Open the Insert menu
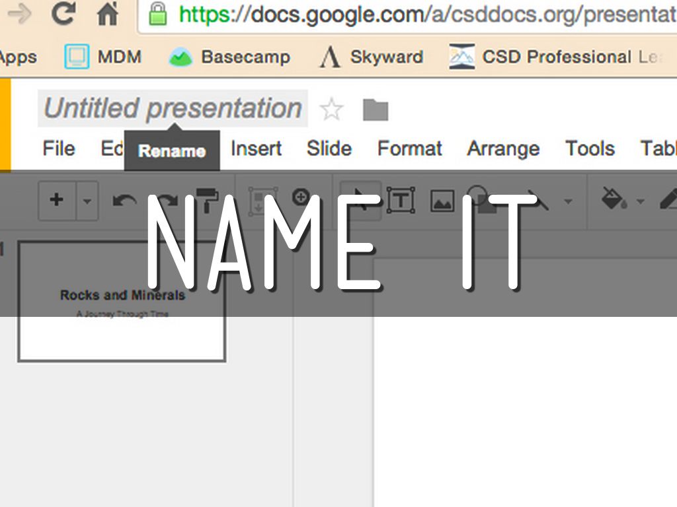Viewport: 677px width, 507px height. click(256, 149)
